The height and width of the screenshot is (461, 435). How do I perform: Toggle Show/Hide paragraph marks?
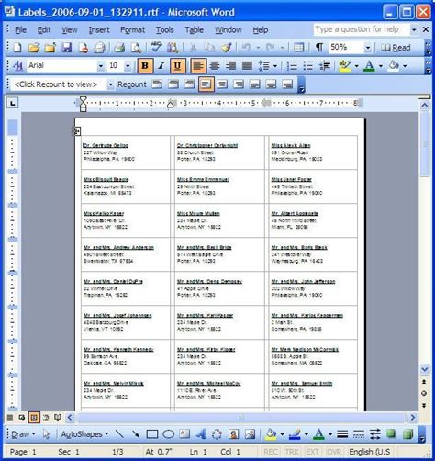coord(319,48)
